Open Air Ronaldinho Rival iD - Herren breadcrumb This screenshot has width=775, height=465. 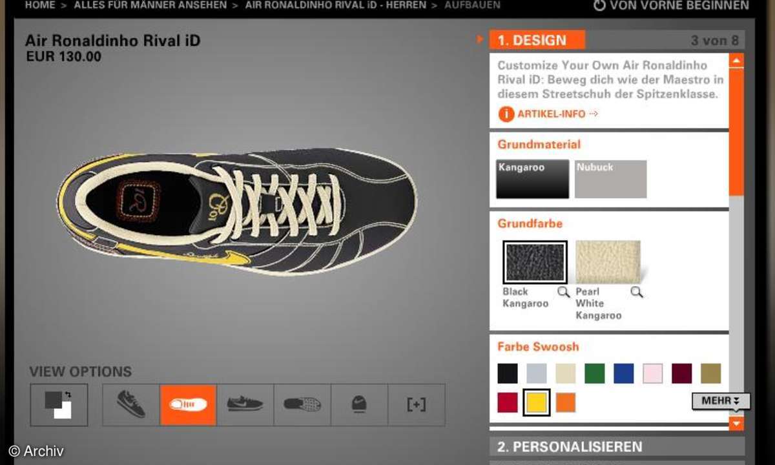coord(336,5)
